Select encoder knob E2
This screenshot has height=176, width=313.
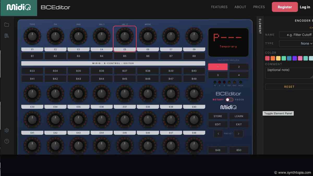(55, 37)
